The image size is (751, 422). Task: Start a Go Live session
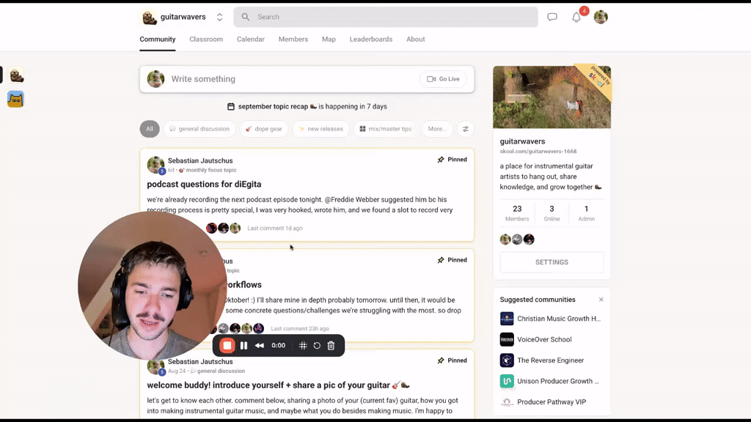(443, 79)
